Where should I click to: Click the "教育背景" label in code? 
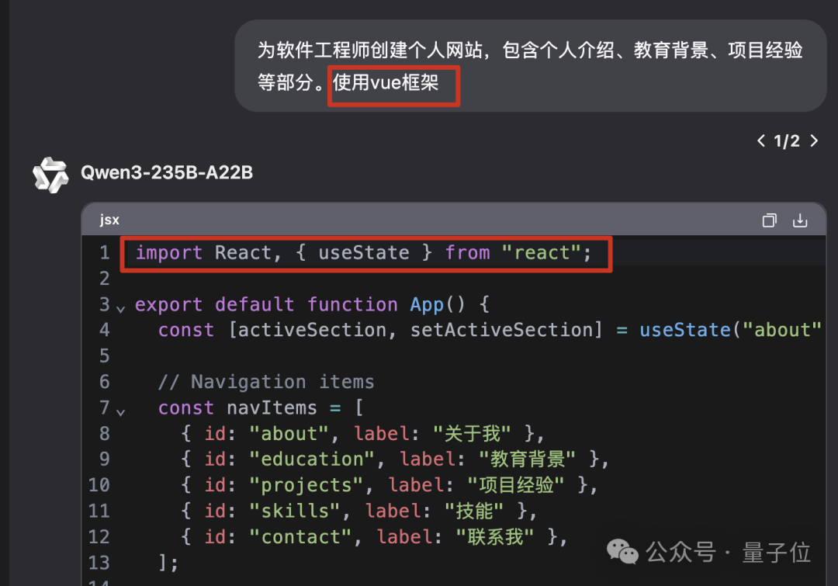pyautogui.click(x=527, y=459)
